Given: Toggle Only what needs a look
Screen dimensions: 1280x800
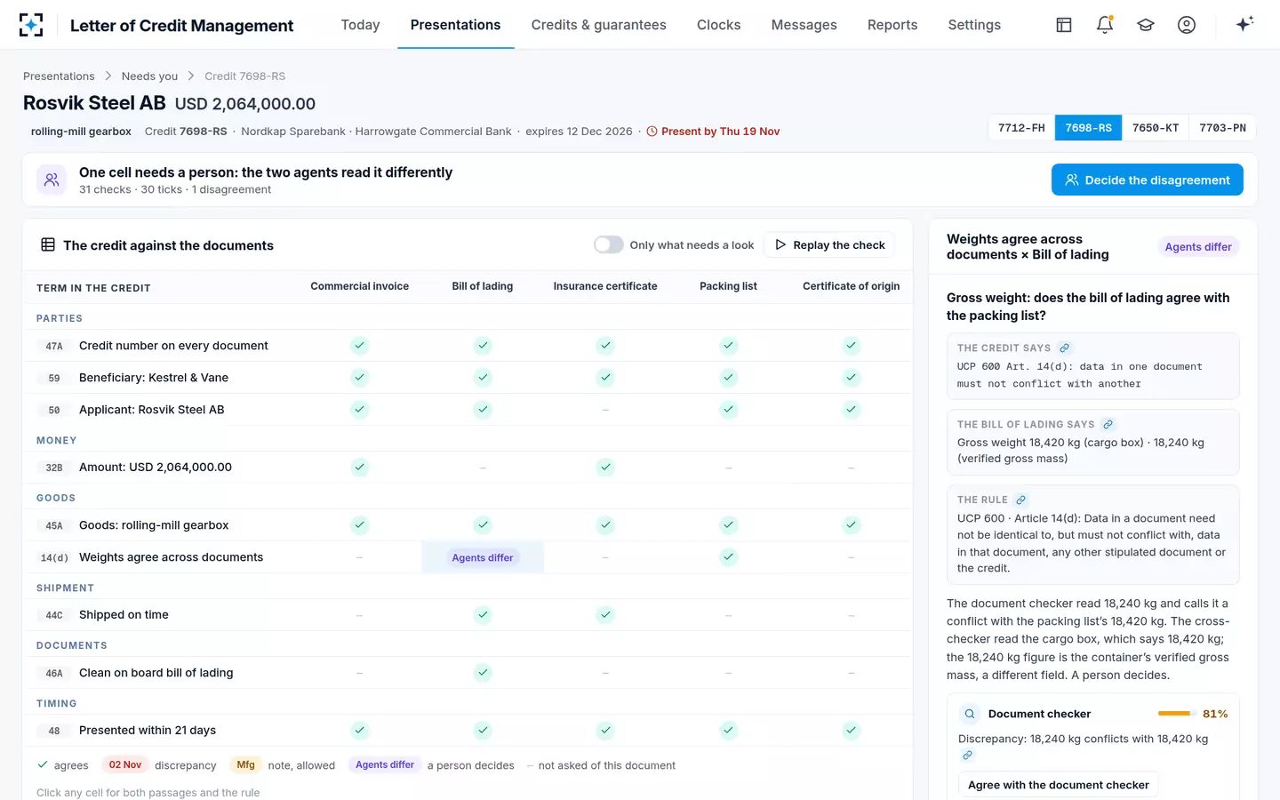Looking at the screenshot, I should coord(608,244).
